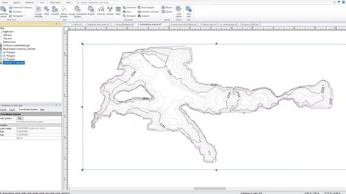346x194 pixels.
Task: Close the active document tab
Action: 164,24
